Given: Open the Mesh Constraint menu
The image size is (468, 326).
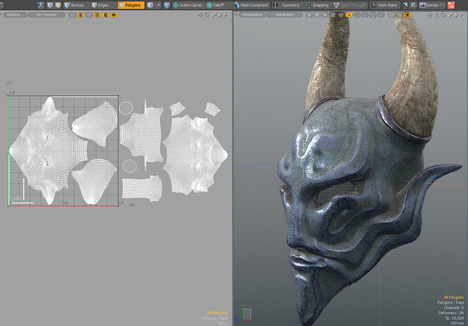Looking at the screenshot, I should [251, 5].
